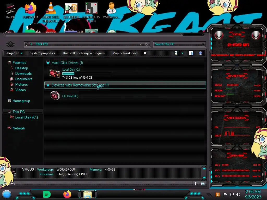Select the CD Drive (E:) icon
Screen dimensions: 267x200
(x=55, y=96)
